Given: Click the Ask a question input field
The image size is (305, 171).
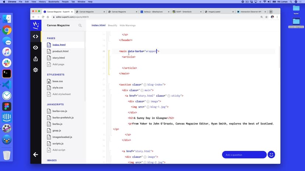Looking at the screenshot, I should click(244, 154).
